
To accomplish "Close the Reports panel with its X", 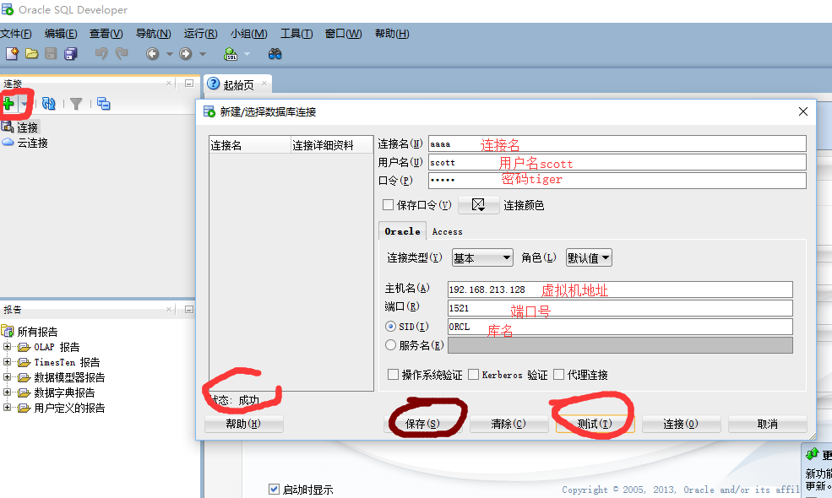I will pos(169,309).
